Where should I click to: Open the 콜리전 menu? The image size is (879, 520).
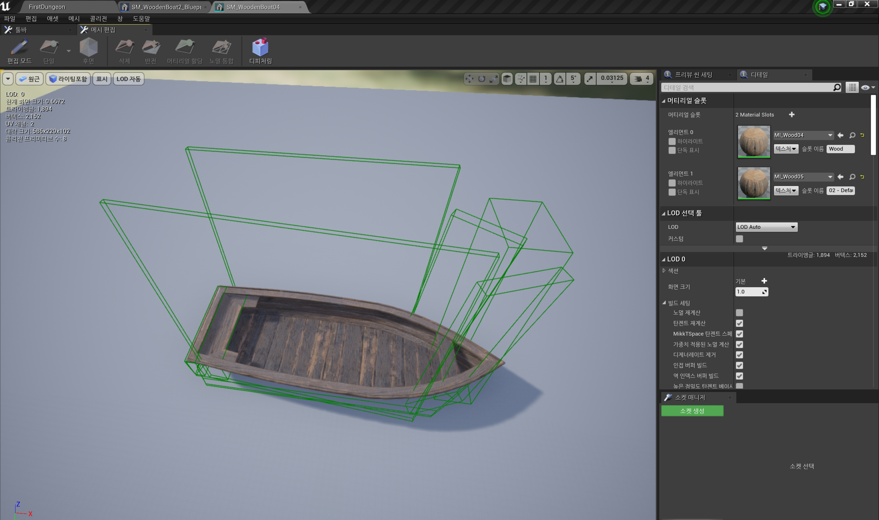(x=98, y=19)
